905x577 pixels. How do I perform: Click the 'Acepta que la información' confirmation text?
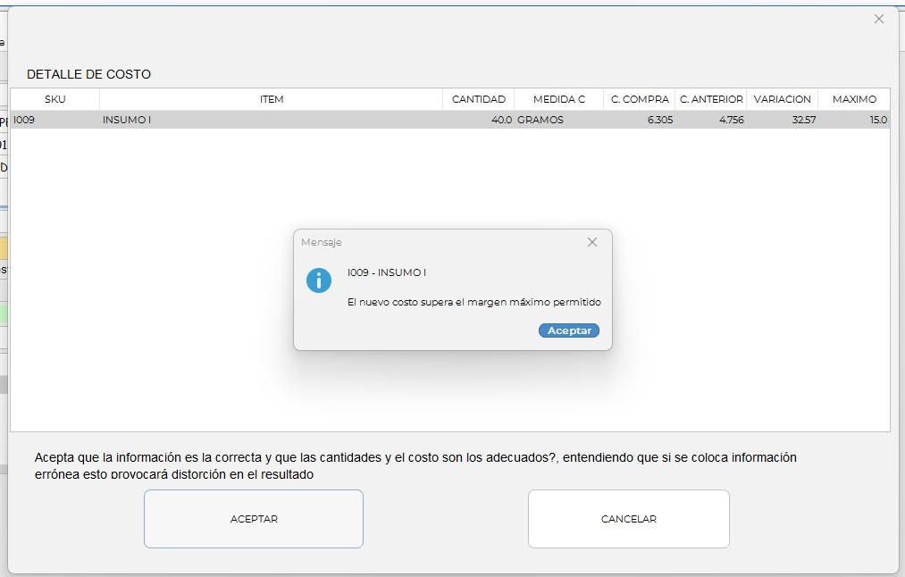point(415,465)
